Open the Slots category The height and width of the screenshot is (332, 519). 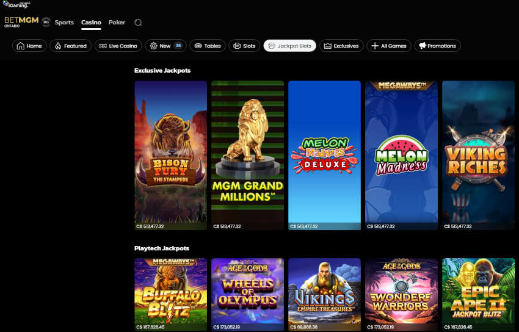click(244, 46)
